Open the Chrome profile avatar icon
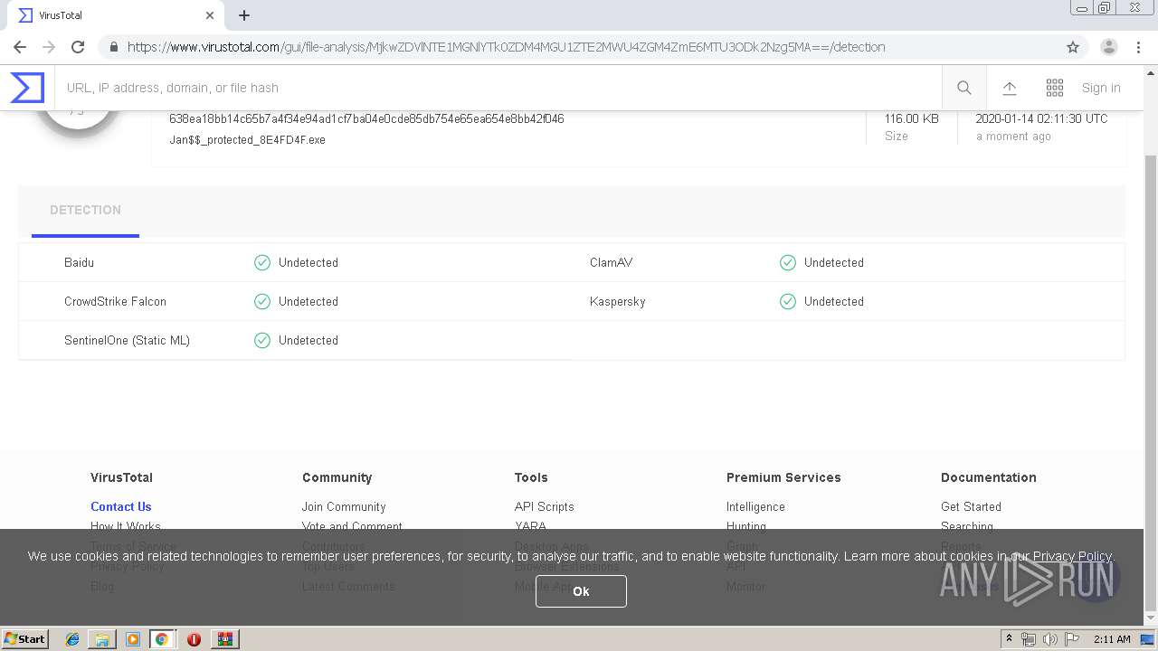Image resolution: width=1158 pixels, height=651 pixels. point(1109,47)
